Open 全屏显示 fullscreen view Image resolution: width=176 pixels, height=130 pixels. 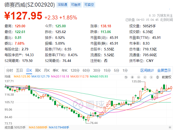click(164, 70)
